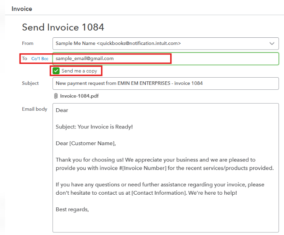The image size is (284, 235).
Task: Click the Send Invoice 1084 heading
Action: [63, 27]
